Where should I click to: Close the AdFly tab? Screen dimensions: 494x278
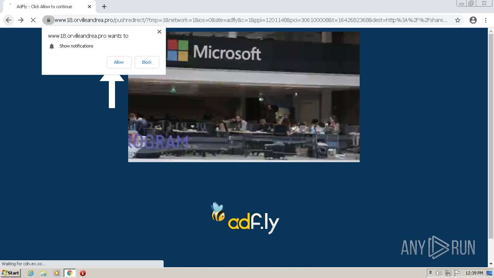click(90, 7)
